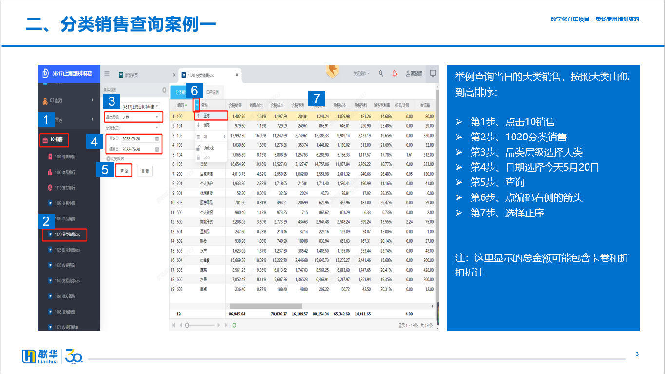Click the horizontal scrollbar right arrow
Screen dimensions: 665x374
(x=433, y=306)
